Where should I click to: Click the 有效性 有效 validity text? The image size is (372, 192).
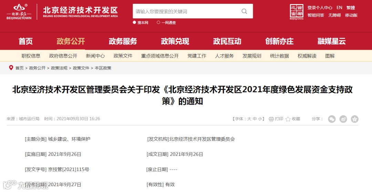click(161, 184)
